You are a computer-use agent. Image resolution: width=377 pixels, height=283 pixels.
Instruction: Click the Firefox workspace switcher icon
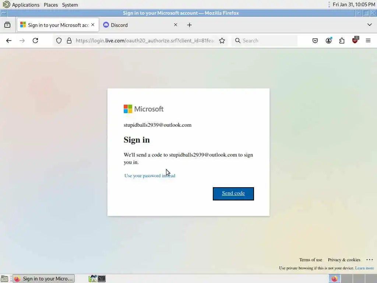point(334,279)
